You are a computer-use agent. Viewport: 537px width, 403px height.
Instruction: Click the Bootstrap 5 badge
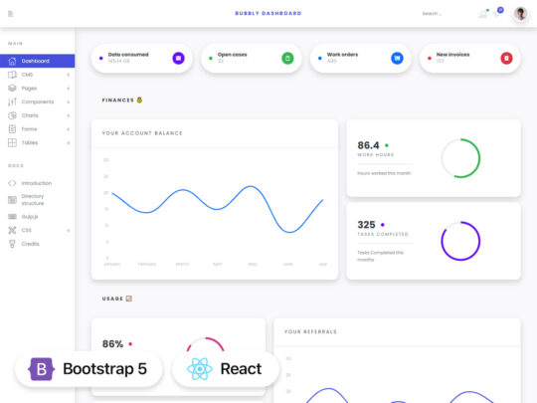point(89,369)
